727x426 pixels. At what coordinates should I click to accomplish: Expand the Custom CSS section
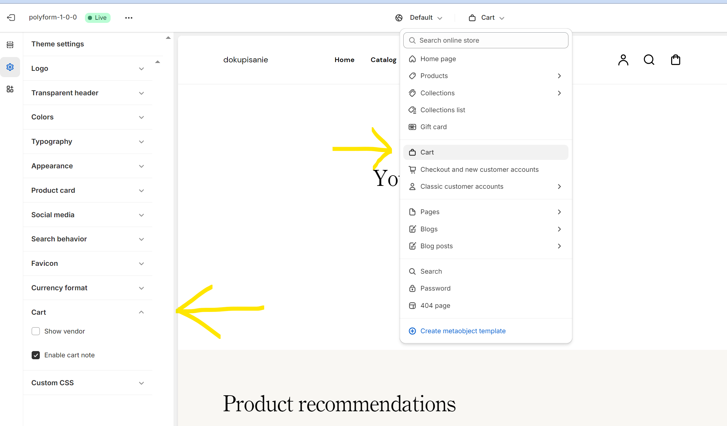coord(141,383)
